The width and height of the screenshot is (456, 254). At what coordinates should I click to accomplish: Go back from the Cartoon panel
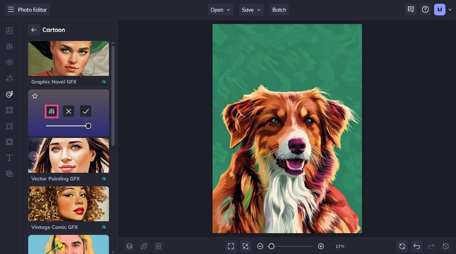(34, 29)
